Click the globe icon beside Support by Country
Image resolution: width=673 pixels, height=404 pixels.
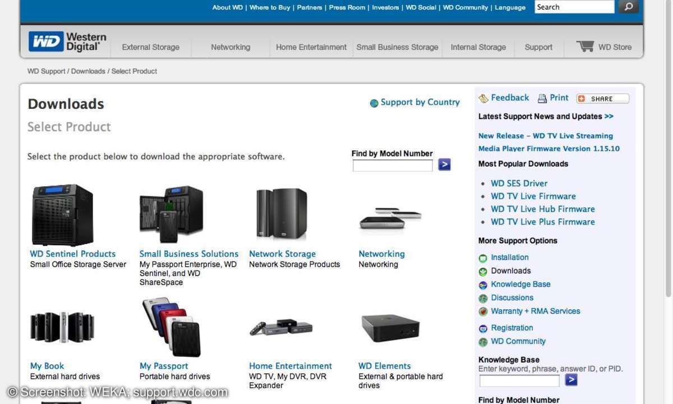pyautogui.click(x=374, y=103)
